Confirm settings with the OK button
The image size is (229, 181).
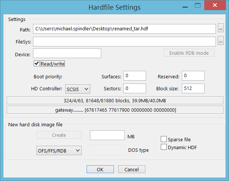[100, 169]
